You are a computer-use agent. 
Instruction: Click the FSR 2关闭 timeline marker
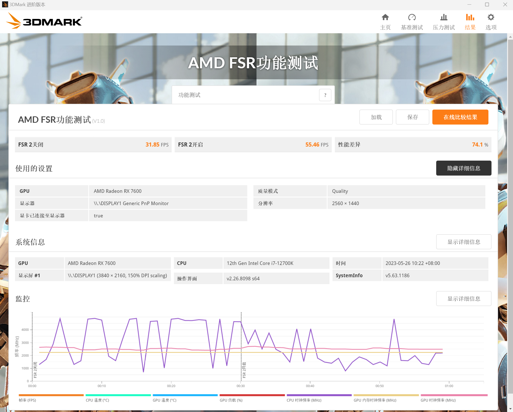pos(35,370)
